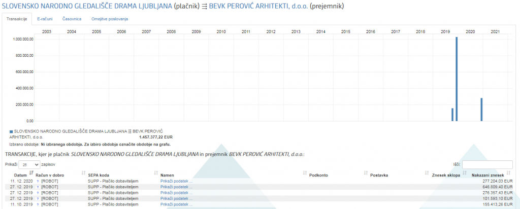Image resolution: width=520 pixels, height=209 pixels.
Task: Click the 2020 bar in the chart
Action: (x=481, y=110)
